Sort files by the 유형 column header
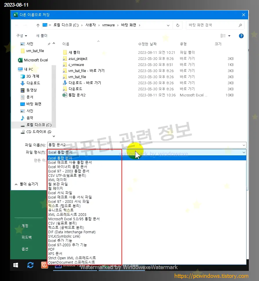The image size is (259, 281). (183, 44)
